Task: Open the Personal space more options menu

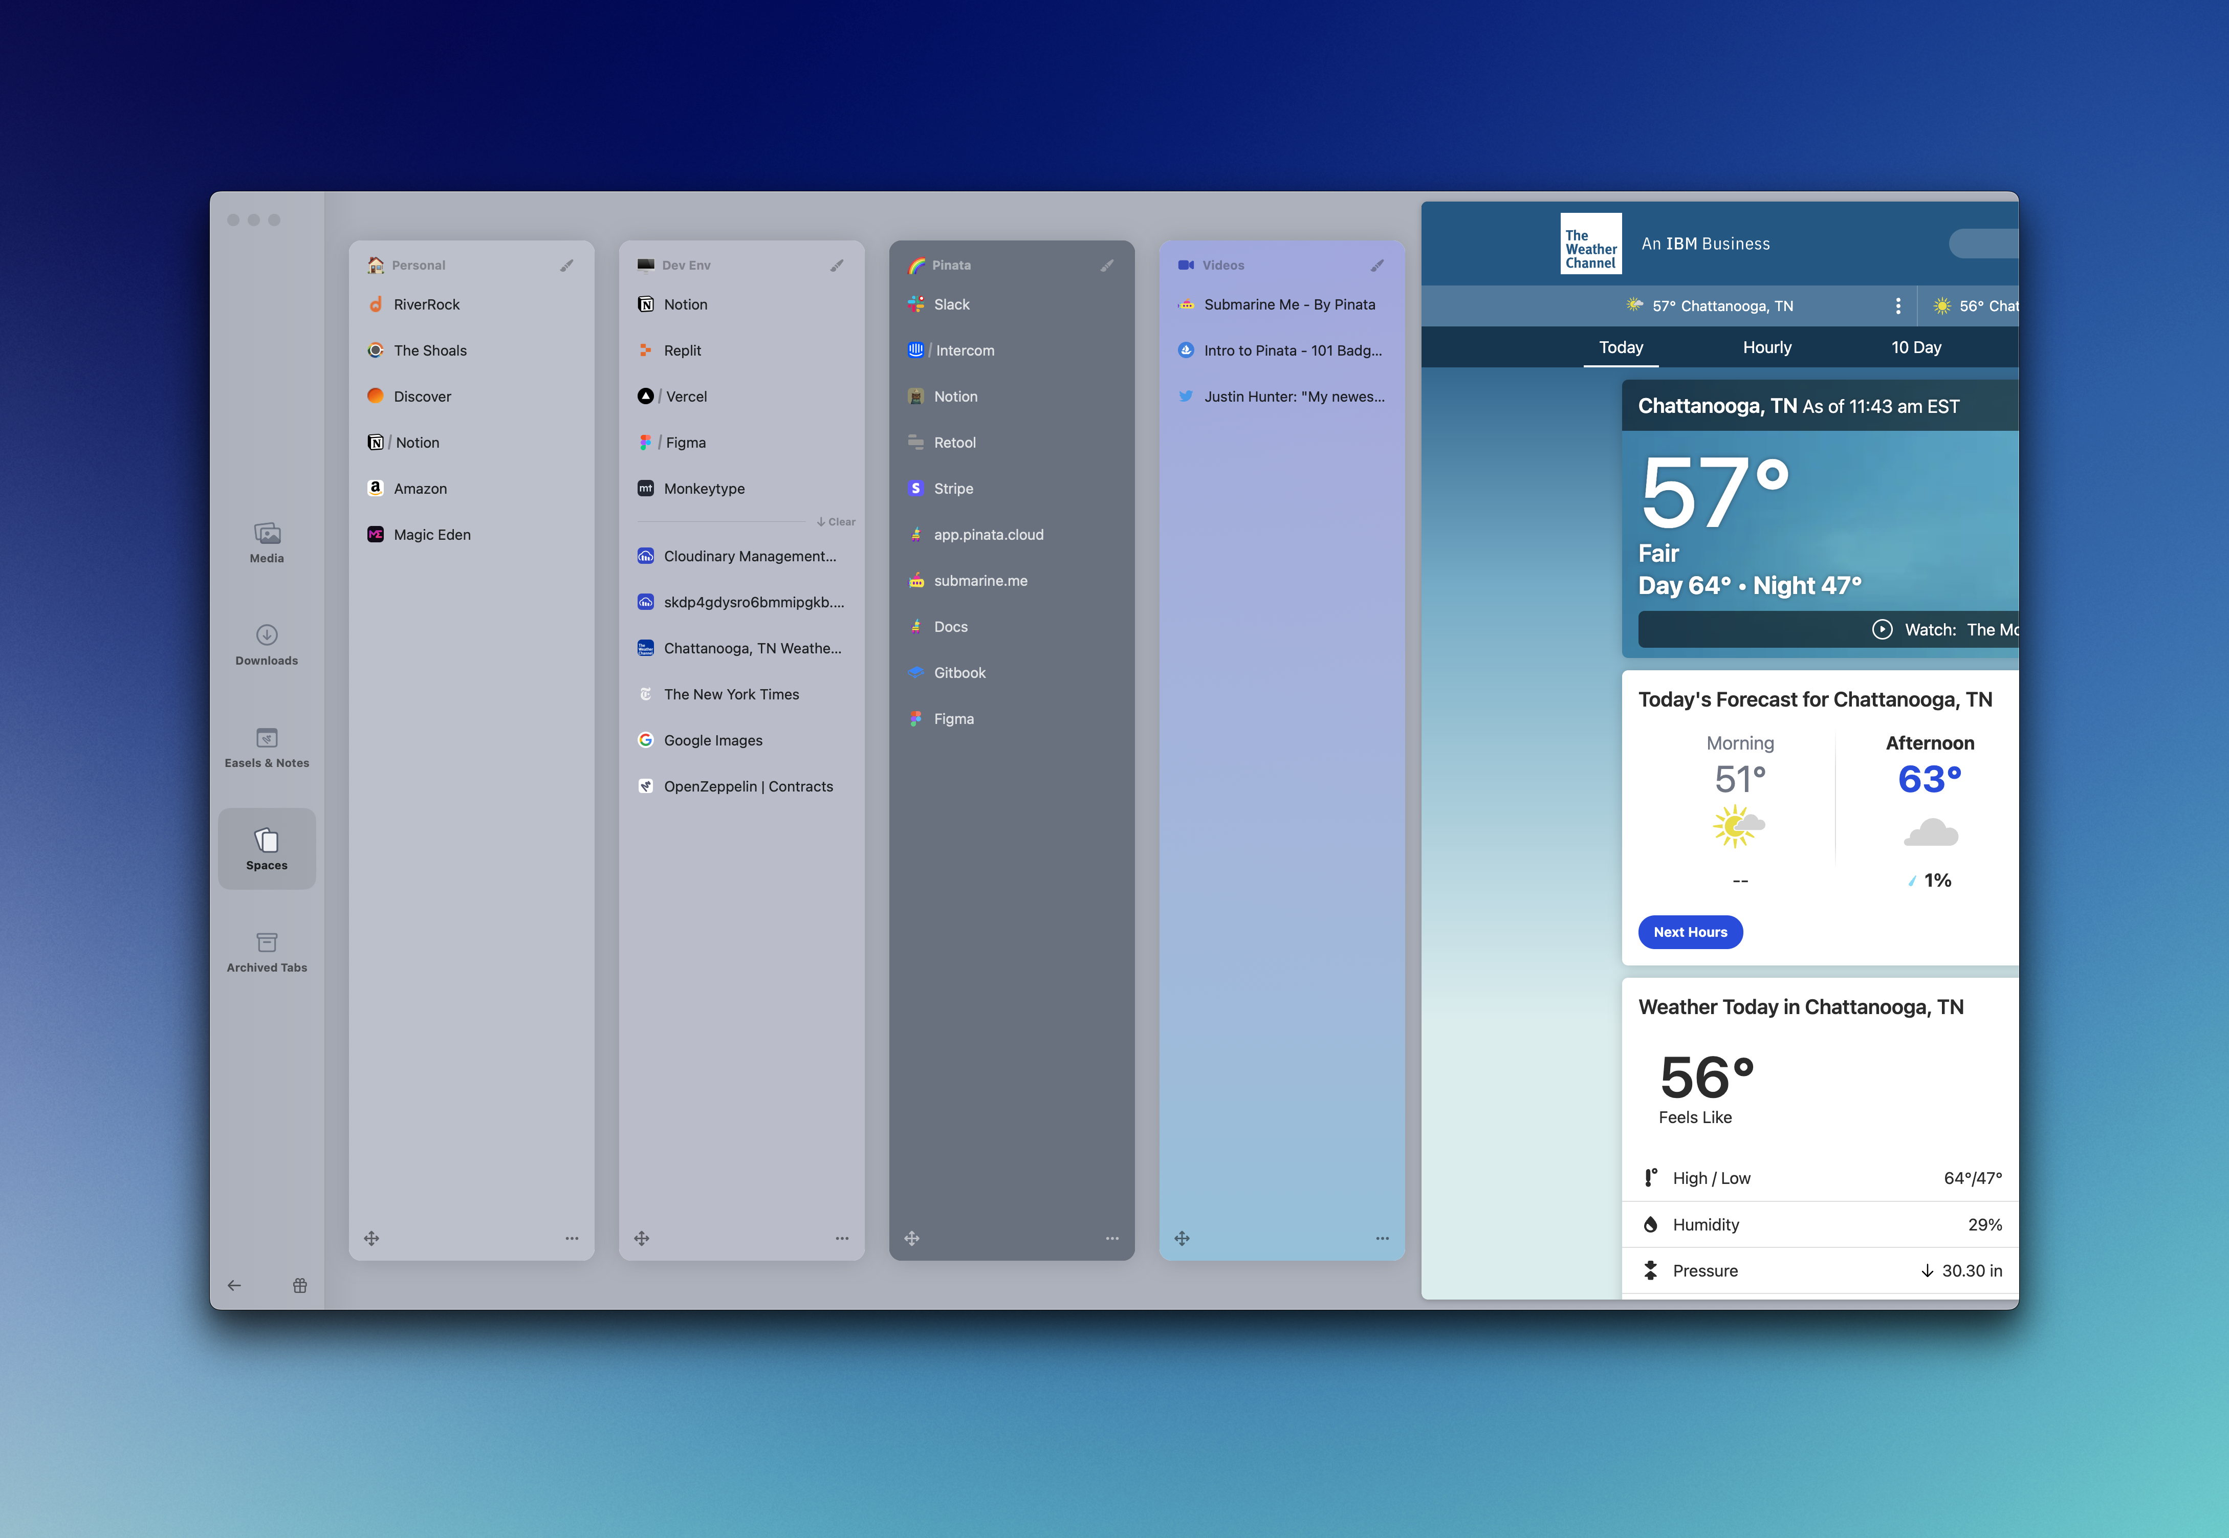Action: [x=572, y=1238]
